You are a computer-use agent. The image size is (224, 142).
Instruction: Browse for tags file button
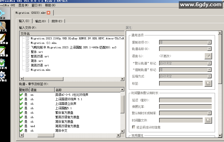208,83
